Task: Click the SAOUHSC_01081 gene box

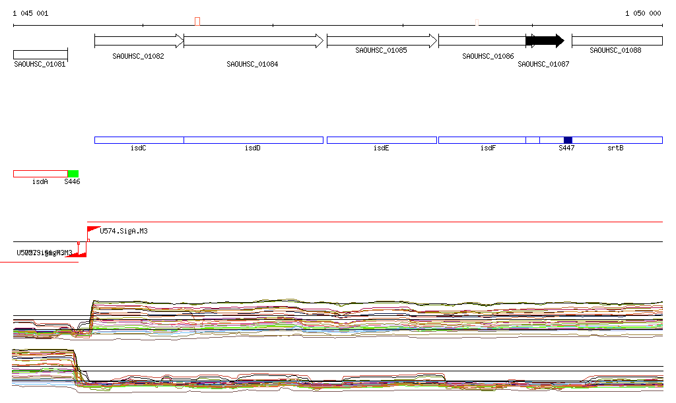Action: (x=40, y=54)
